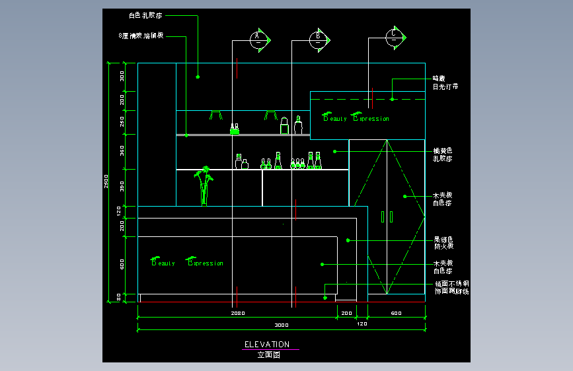Click the 250 vertical dimension value

[x=122, y=121]
